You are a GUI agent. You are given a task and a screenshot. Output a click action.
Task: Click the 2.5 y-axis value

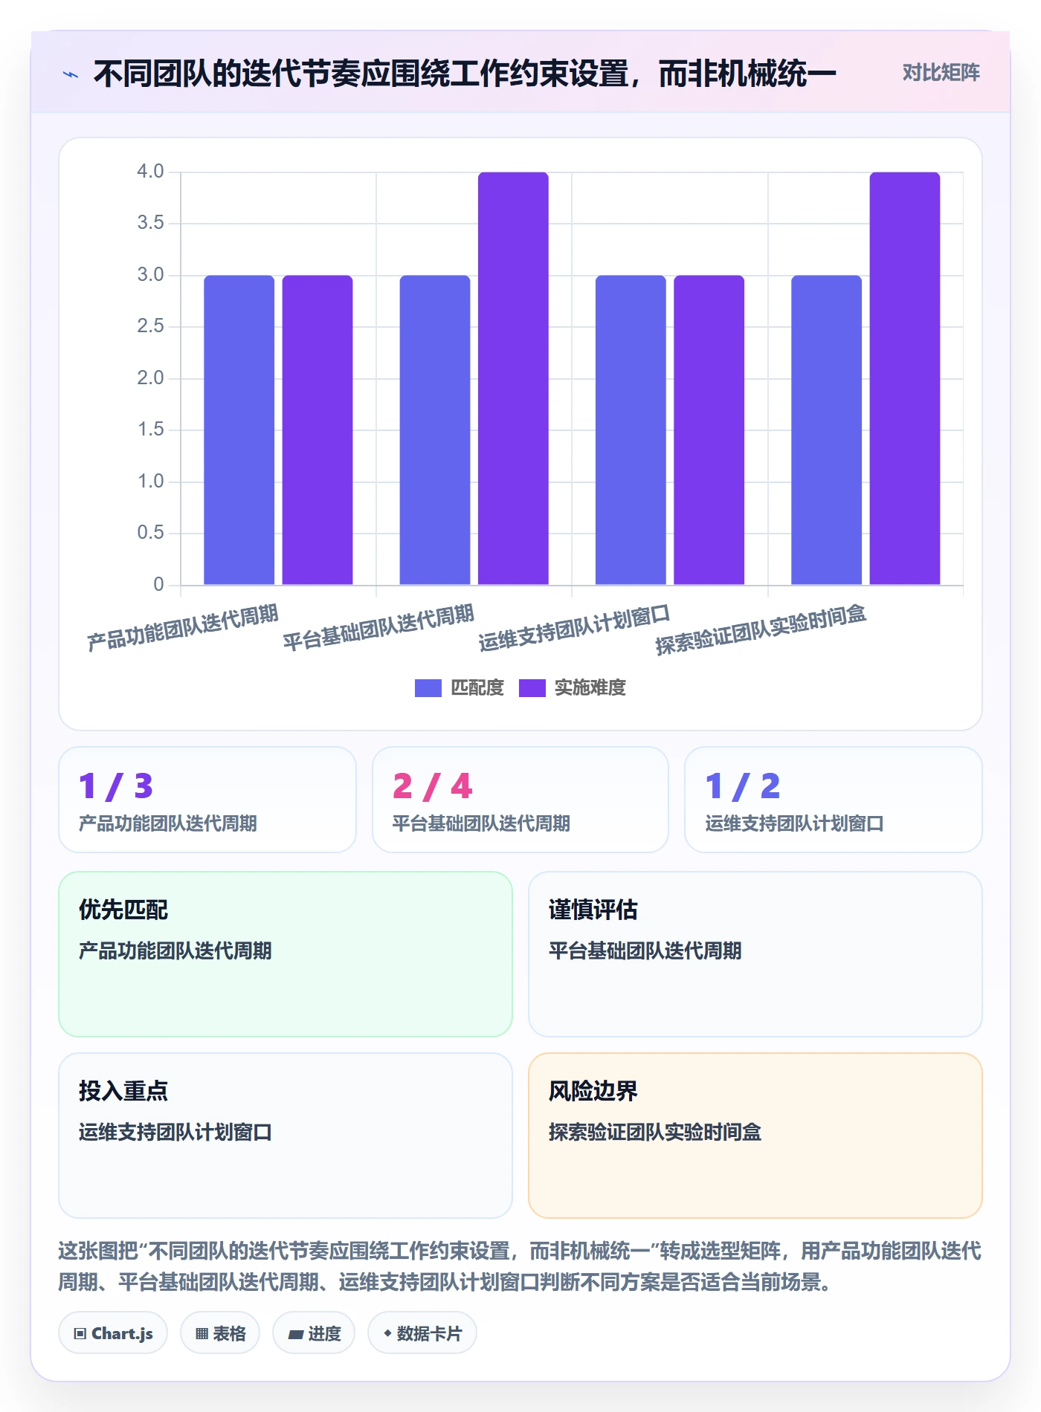(x=150, y=326)
